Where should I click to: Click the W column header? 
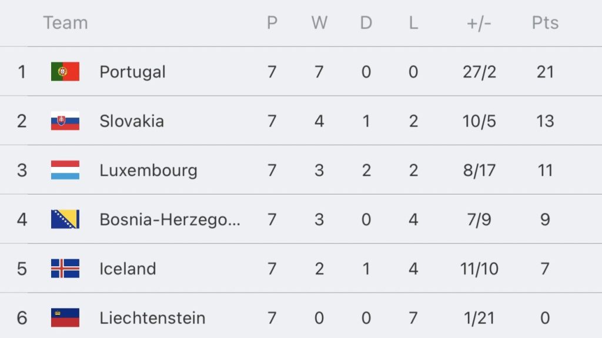(x=319, y=23)
